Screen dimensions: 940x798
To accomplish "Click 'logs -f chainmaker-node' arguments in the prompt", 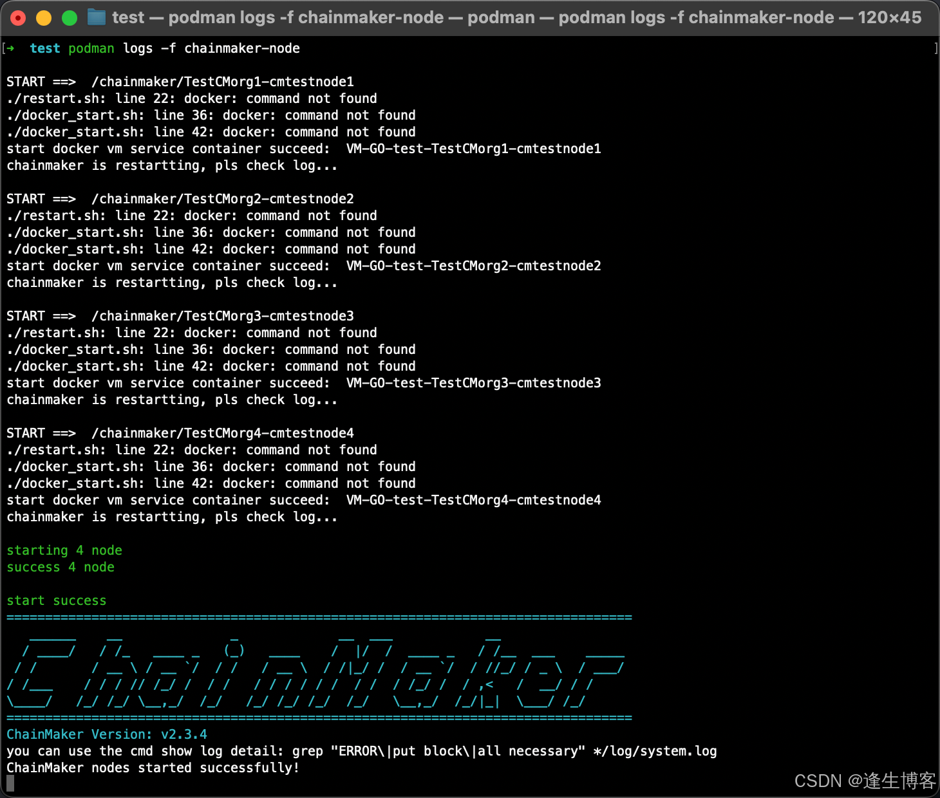I will [211, 48].
